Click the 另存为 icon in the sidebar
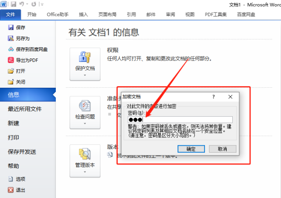The height and width of the screenshot is (198, 281). [x=11, y=39]
